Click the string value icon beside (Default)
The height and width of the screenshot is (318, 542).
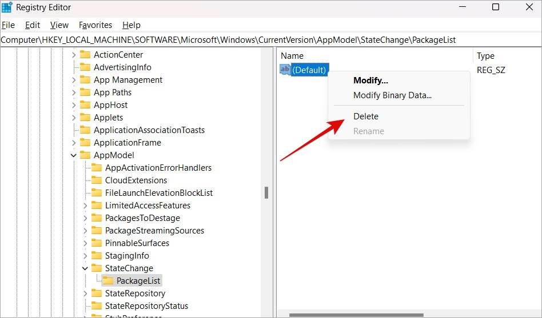285,70
